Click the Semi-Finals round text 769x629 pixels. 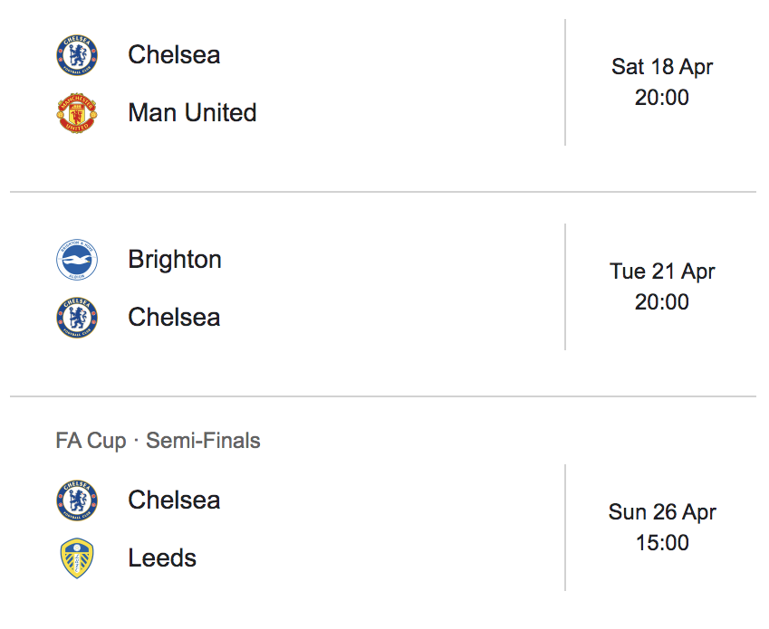[203, 441]
